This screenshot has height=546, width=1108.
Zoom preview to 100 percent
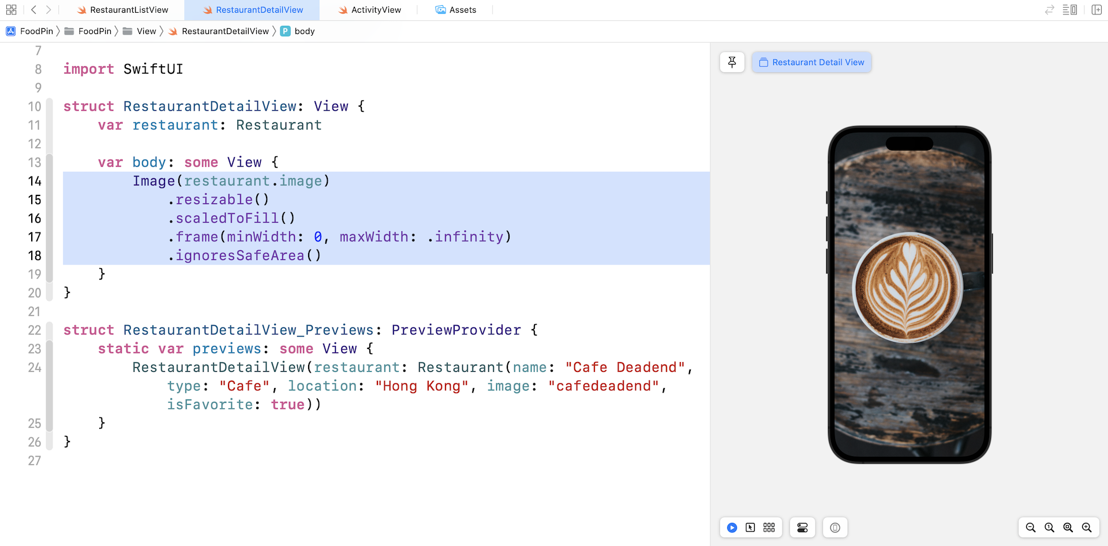coord(1049,528)
